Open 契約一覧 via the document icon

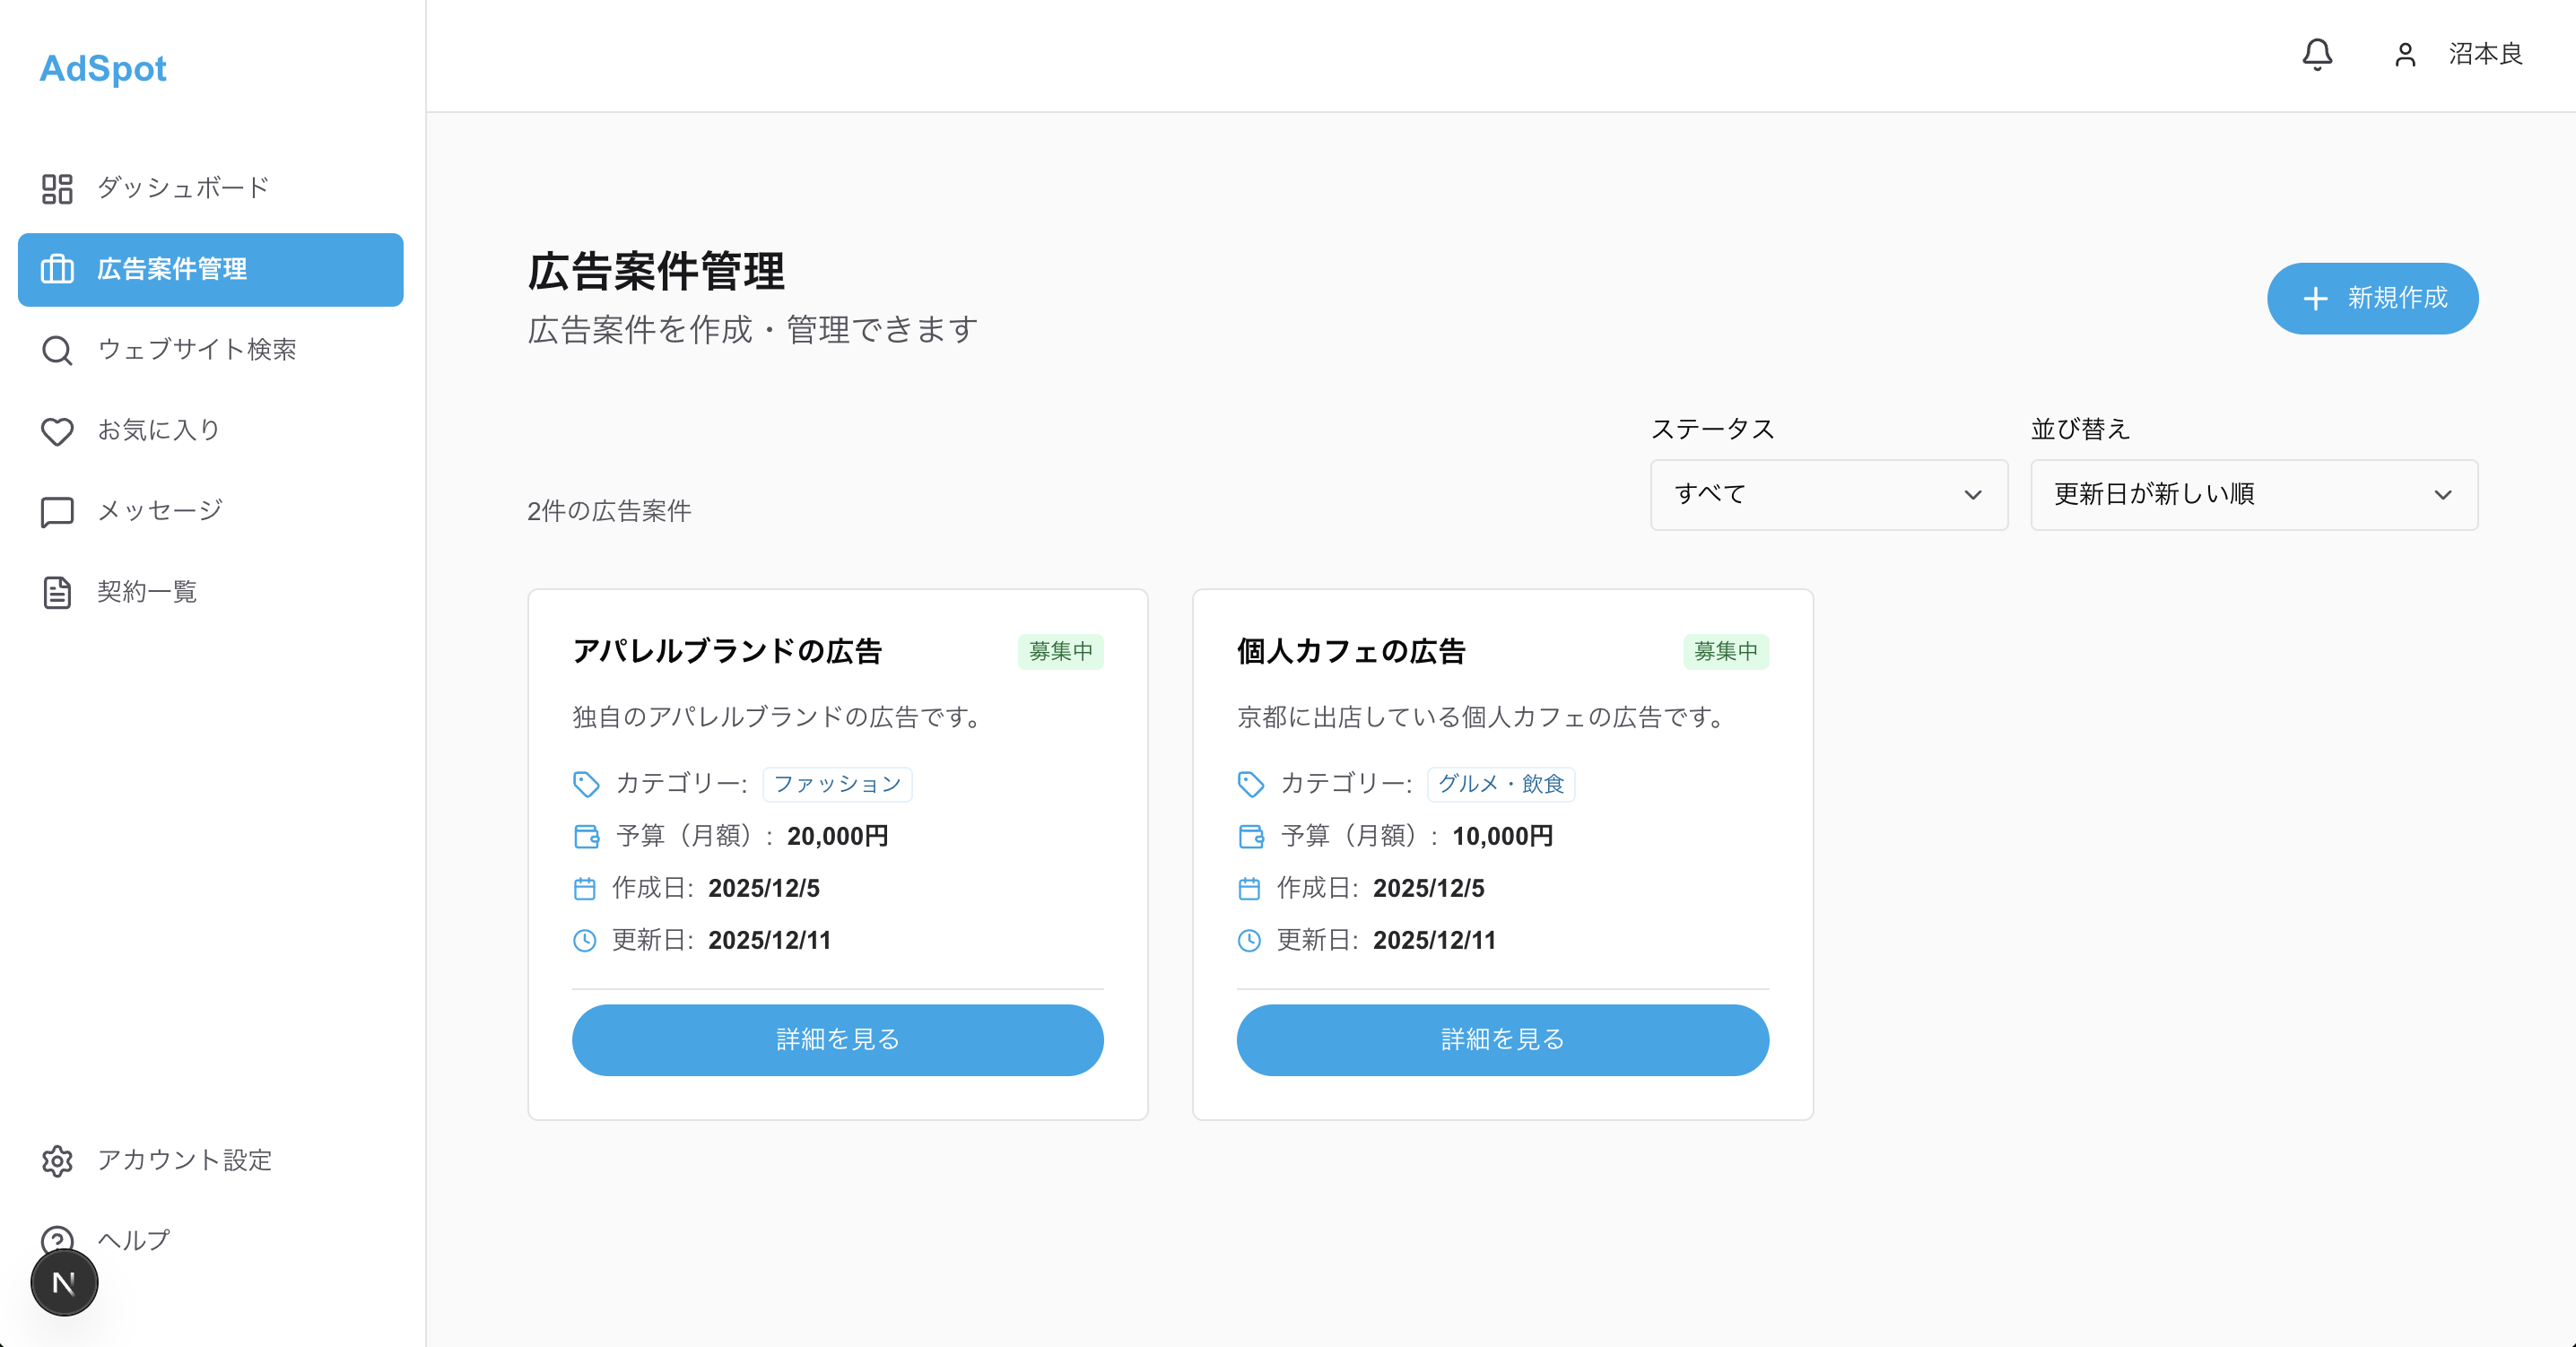[57, 591]
